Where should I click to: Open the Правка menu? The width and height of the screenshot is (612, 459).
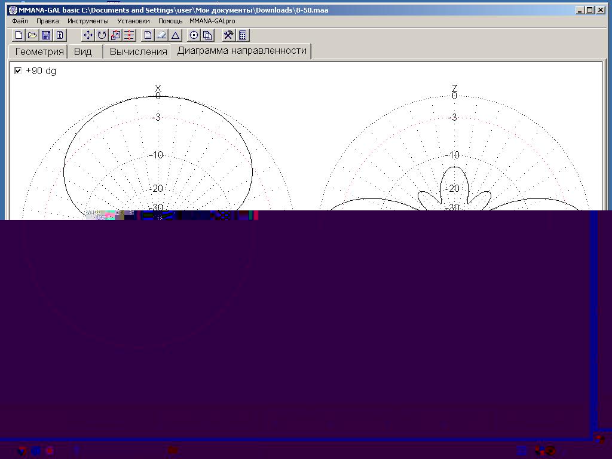click(47, 21)
